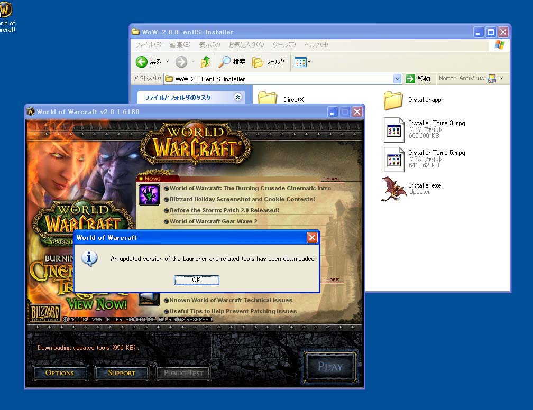Select the Installer.exe Updater icon
This screenshot has width=533, height=410.
pyautogui.click(x=393, y=189)
